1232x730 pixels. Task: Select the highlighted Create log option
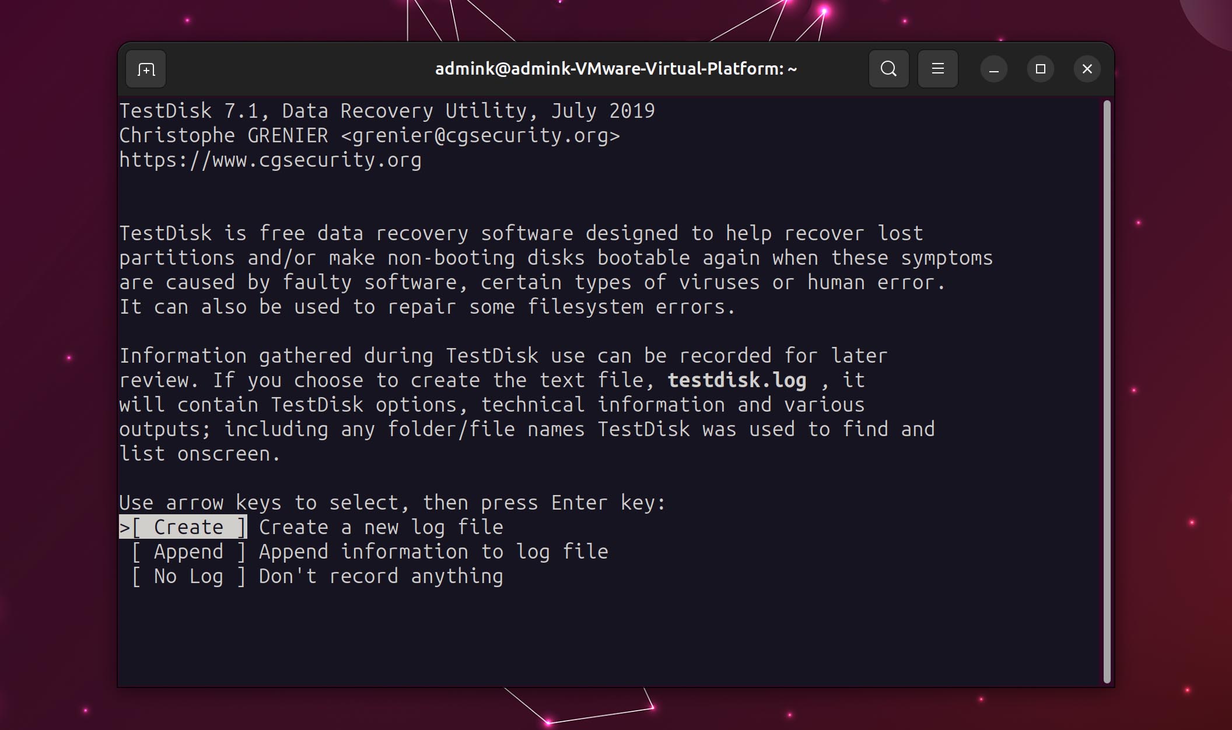(183, 527)
